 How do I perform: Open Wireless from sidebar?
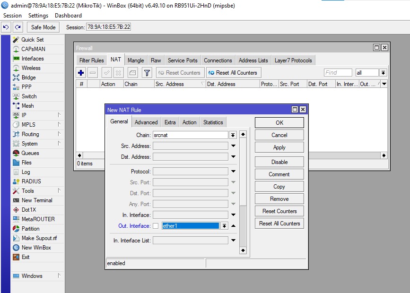pos(38,68)
